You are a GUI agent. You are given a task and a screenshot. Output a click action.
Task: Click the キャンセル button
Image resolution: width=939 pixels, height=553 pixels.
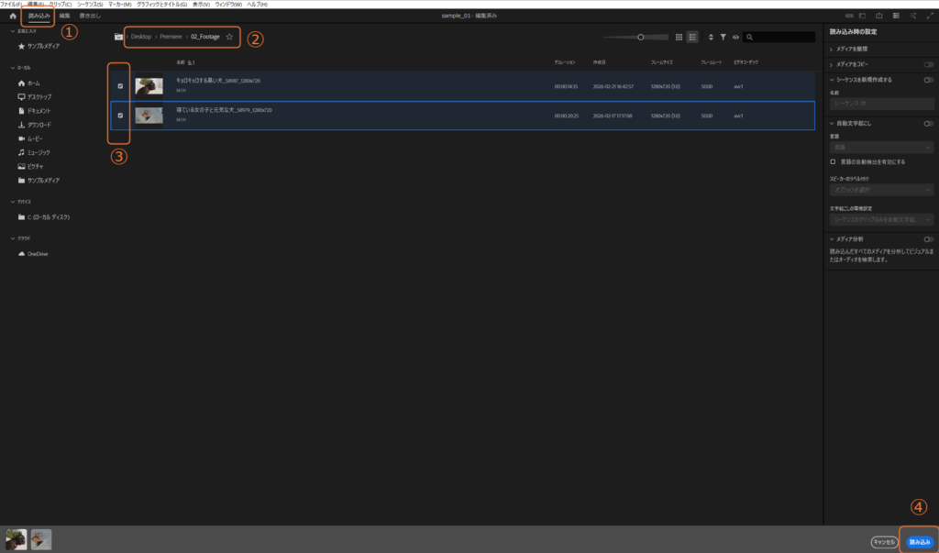pyautogui.click(x=884, y=542)
